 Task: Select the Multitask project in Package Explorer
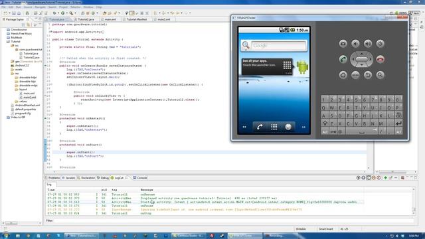16,38
